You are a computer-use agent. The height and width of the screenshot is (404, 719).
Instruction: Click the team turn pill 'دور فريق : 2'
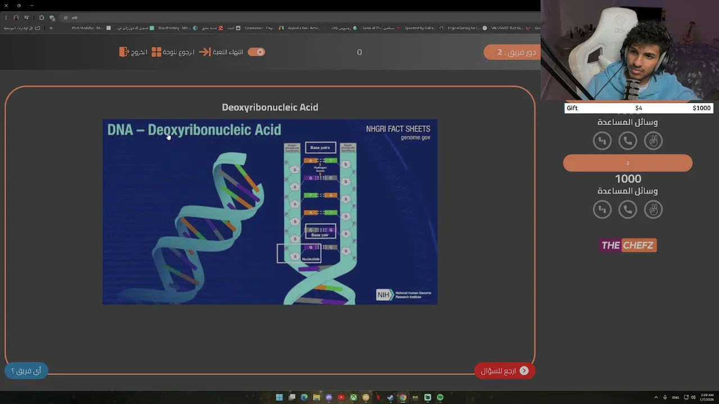point(512,52)
